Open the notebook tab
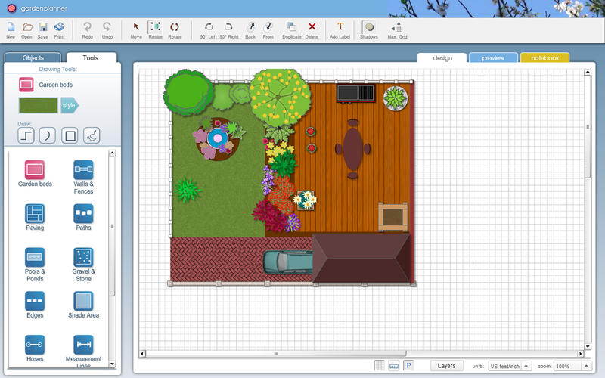Viewport: 605px width, 378px height. click(544, 57)
